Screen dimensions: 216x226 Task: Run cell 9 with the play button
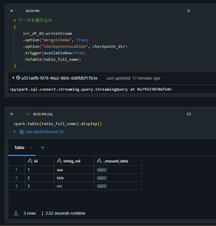pyautogui.click(x=12, y=11)
